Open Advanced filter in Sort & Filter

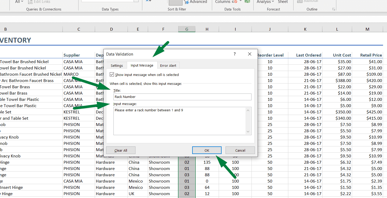point(196,2)
